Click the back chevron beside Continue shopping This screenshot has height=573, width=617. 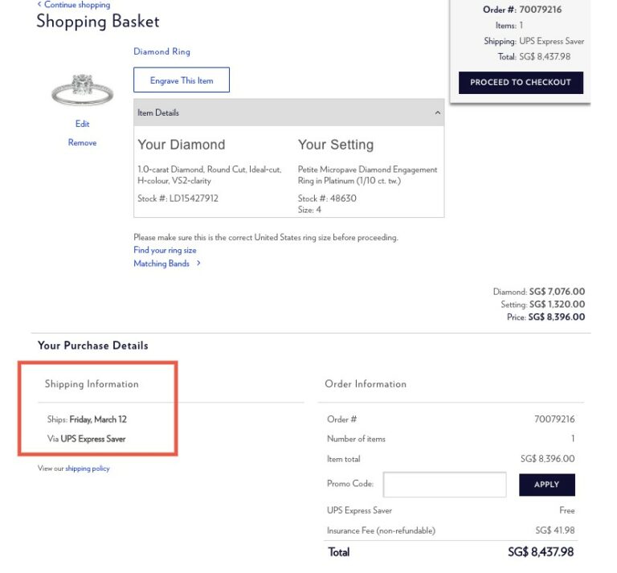click(39, 5)
